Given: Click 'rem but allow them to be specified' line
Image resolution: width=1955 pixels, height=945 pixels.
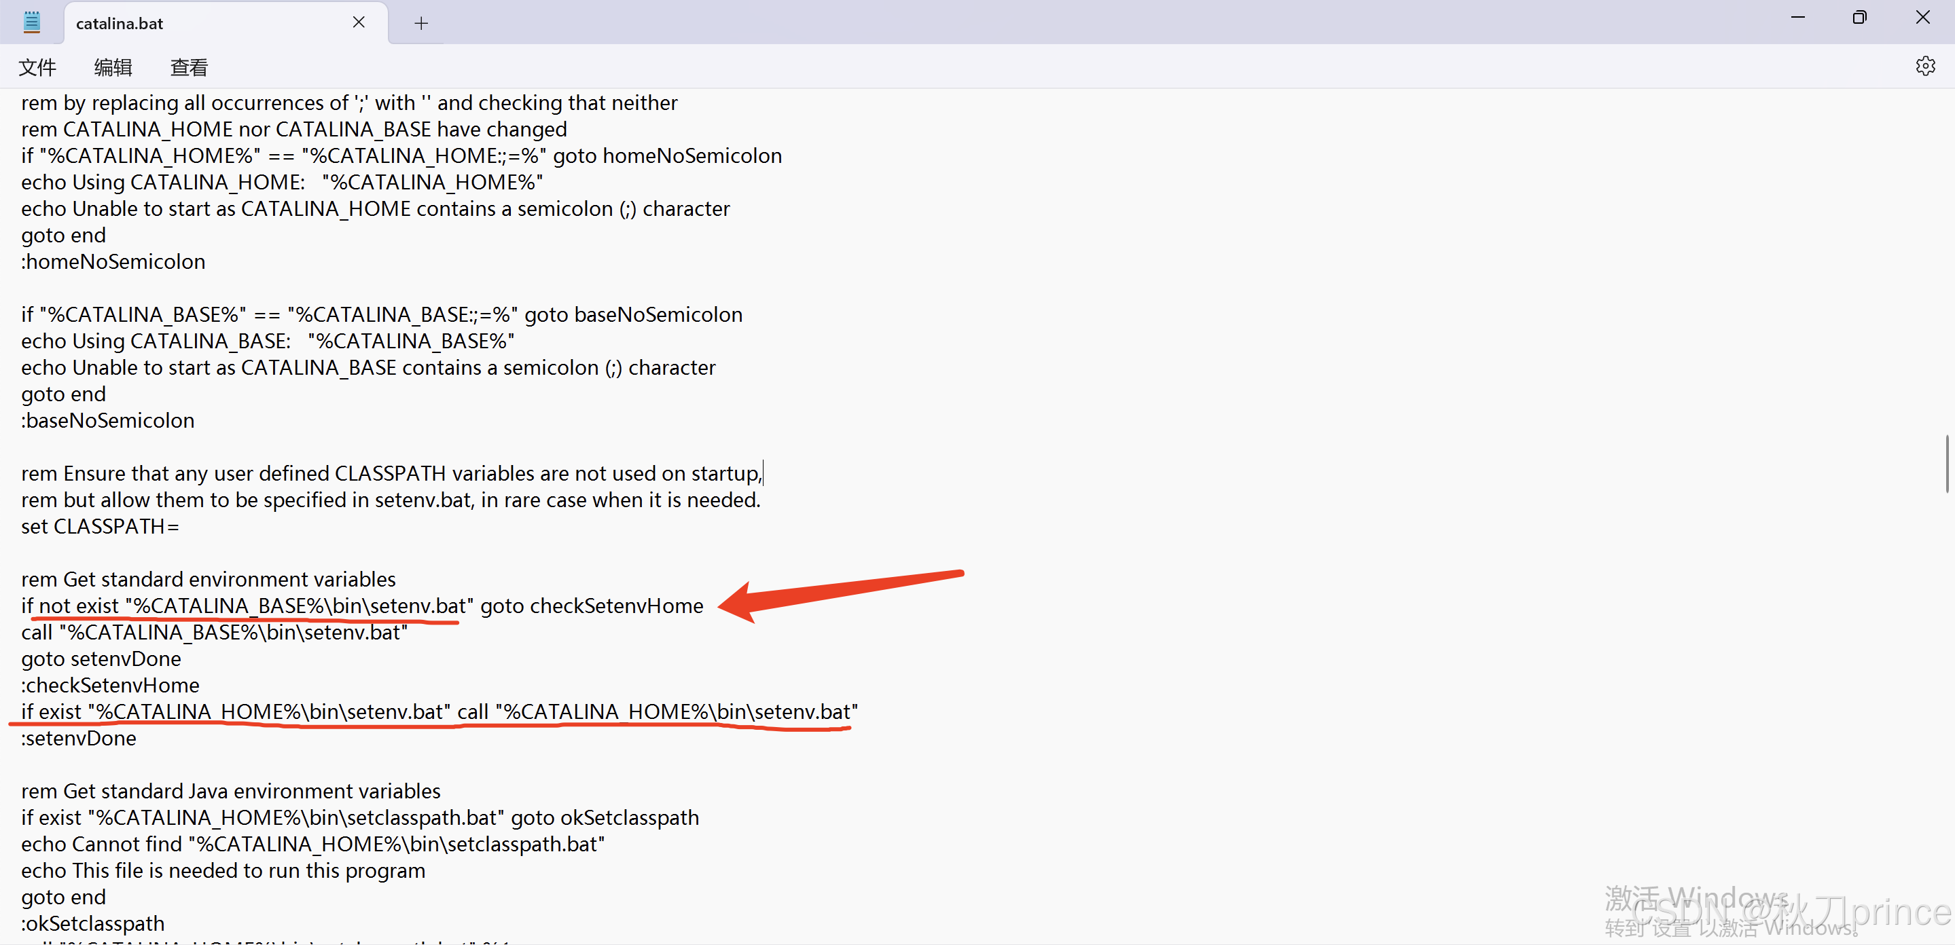Looking at the screenshot, I should click(391, 500).
